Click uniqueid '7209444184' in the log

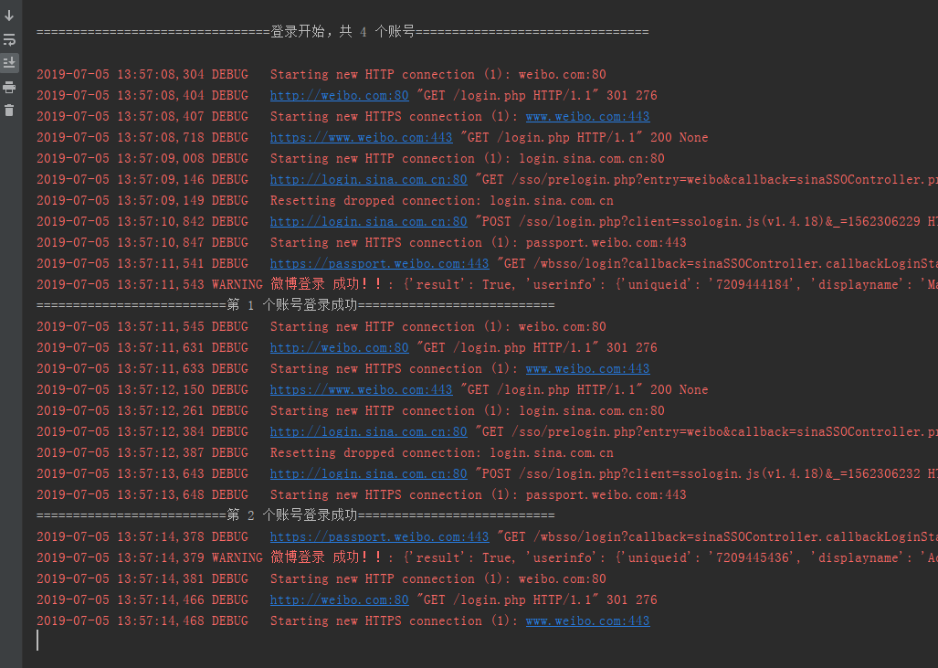(x=753, y=284)
